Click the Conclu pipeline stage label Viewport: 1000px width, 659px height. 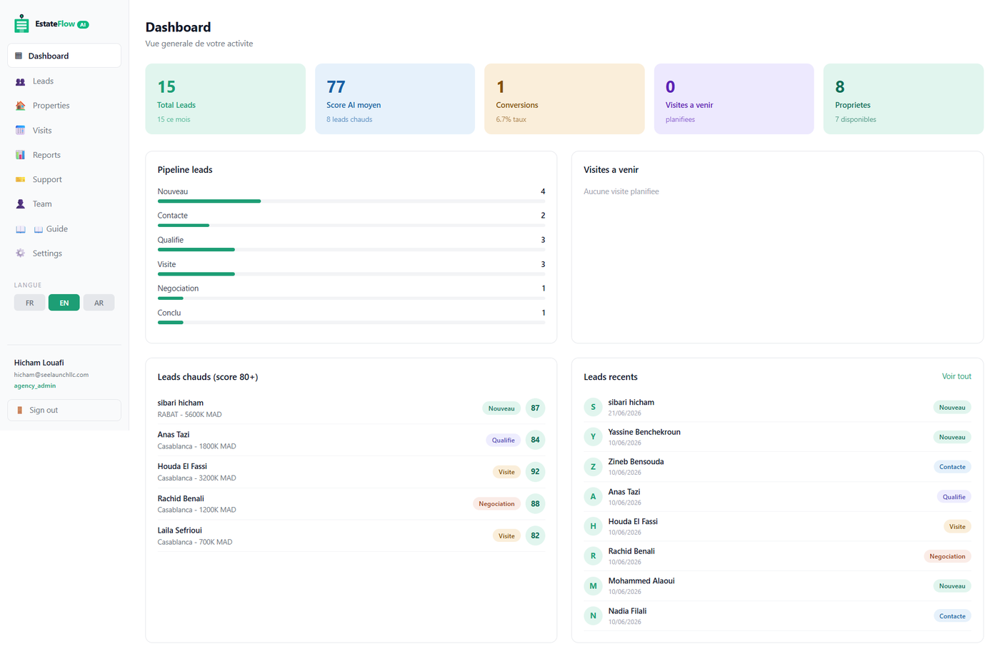point(169,313)
